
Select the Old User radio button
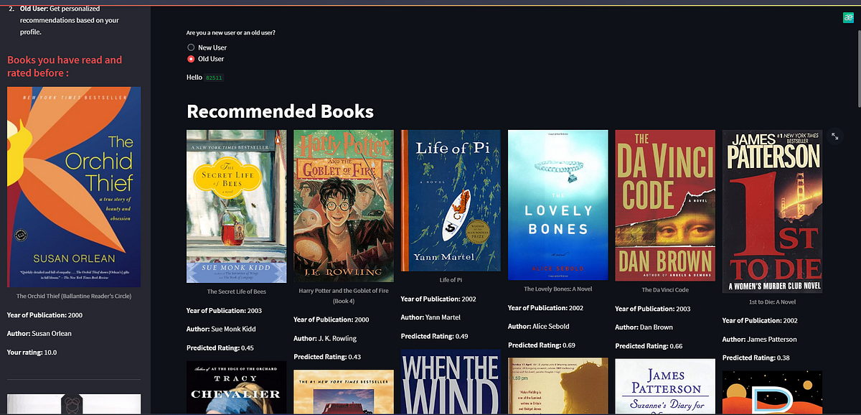190,59
